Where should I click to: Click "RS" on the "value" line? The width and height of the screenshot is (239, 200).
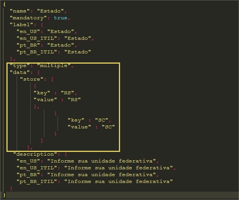(x=74, y=100)
